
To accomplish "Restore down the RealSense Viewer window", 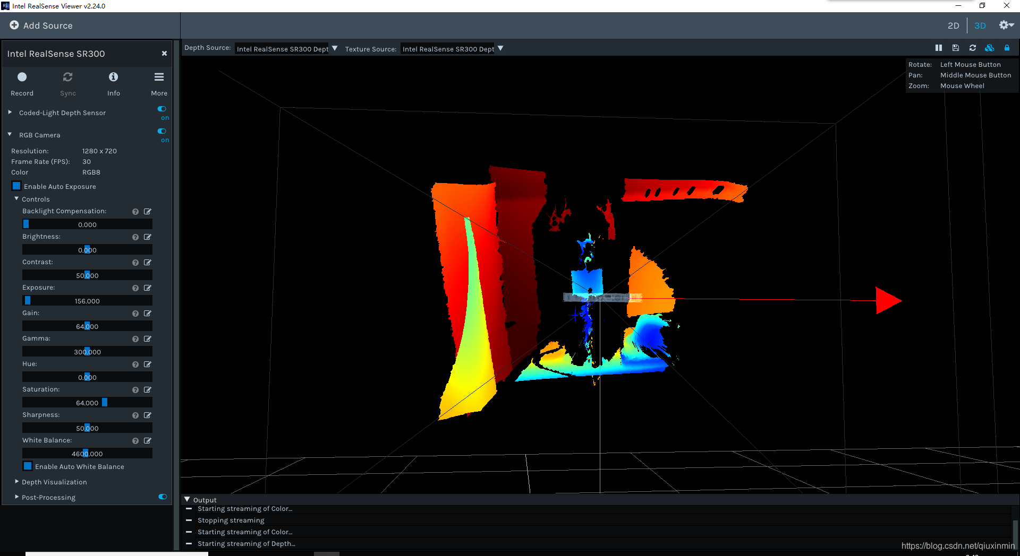I will tap(982, 6).
